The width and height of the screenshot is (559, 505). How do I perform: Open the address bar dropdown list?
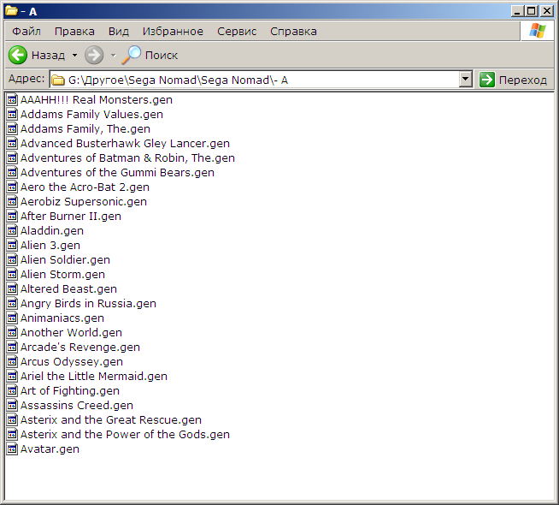coord(466,80)
